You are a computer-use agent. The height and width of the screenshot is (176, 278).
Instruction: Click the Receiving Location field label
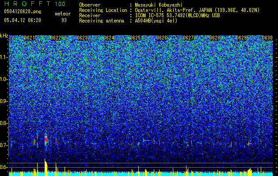103,10
